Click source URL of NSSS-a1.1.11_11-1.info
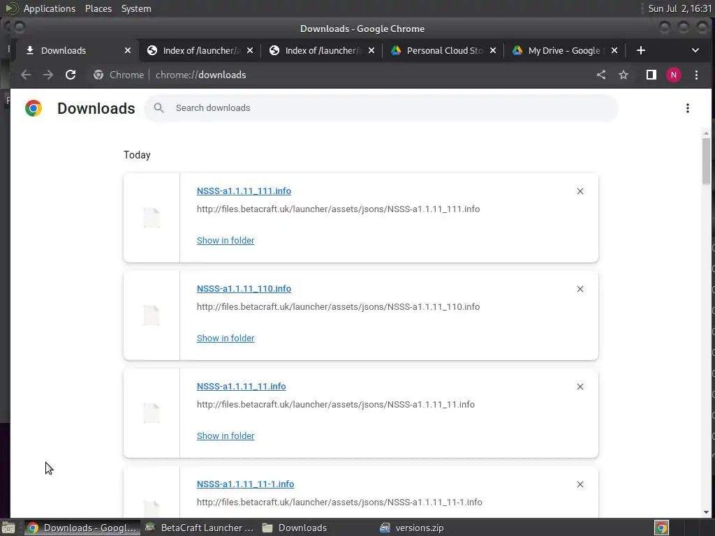 (x=339, y=502)
